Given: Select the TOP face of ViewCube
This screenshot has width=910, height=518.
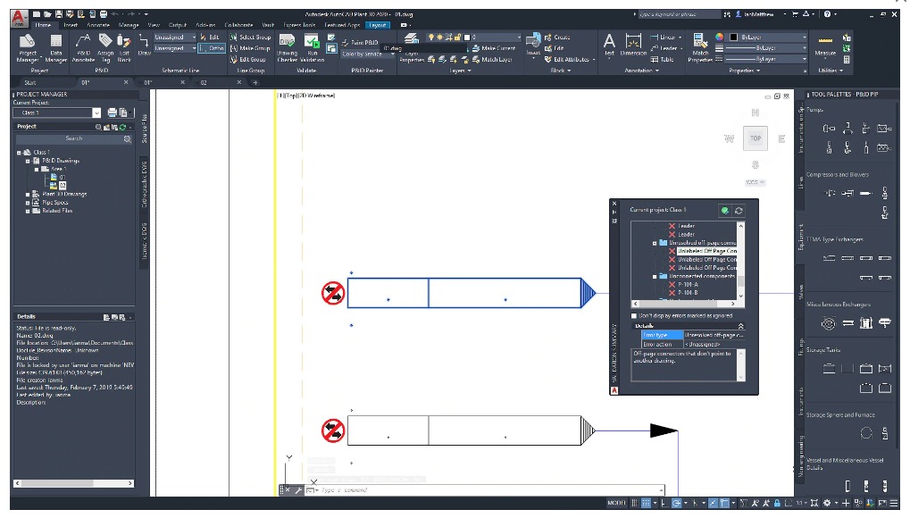Looking at the screenshot, I should pos(755,138).
